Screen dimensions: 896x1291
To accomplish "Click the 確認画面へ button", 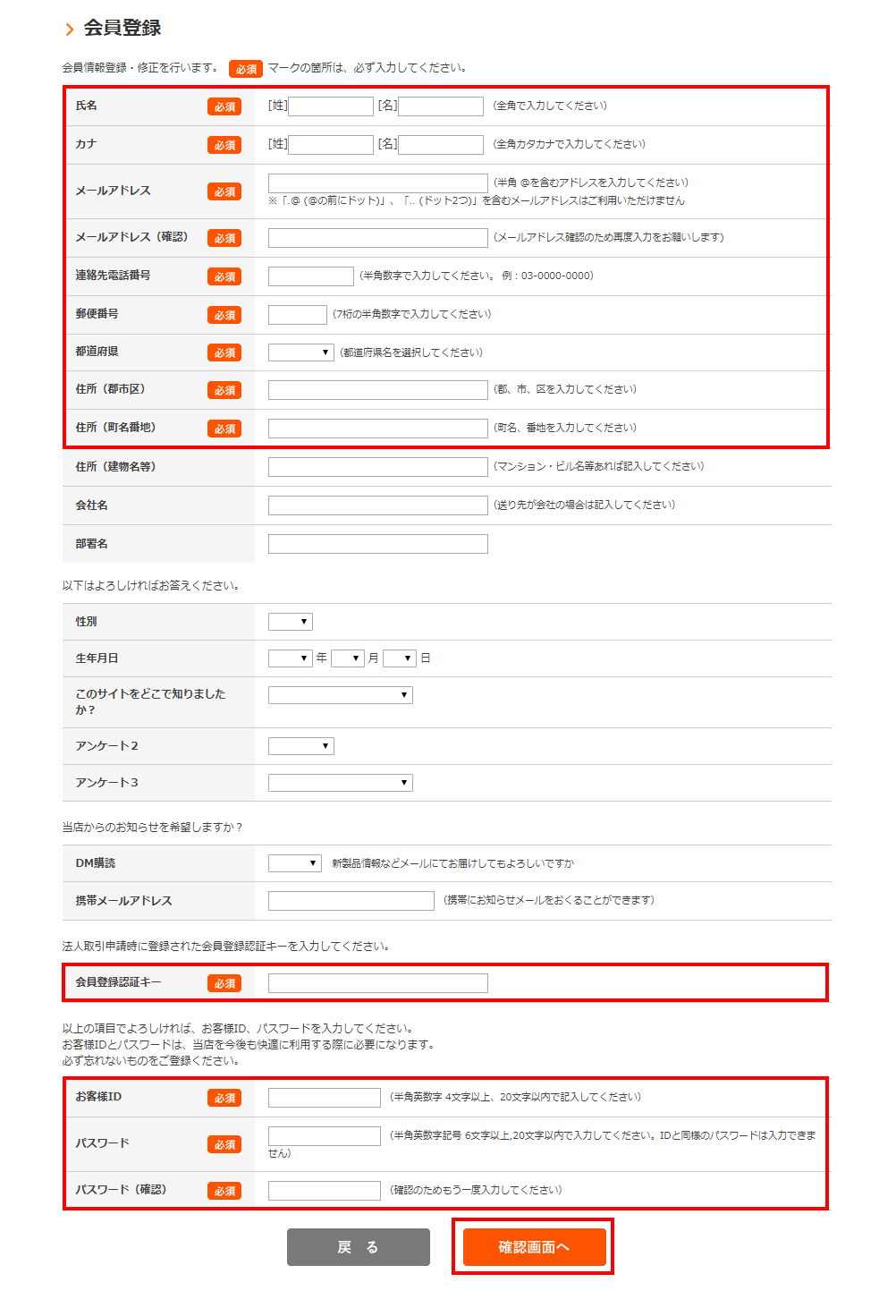I will [x=534, y=1246].
